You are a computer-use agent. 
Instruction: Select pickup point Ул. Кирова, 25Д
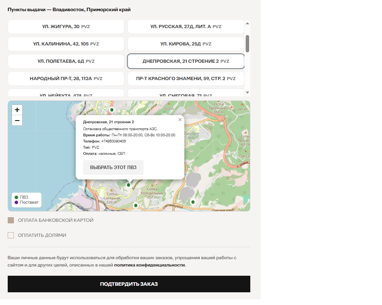[186, 44]
